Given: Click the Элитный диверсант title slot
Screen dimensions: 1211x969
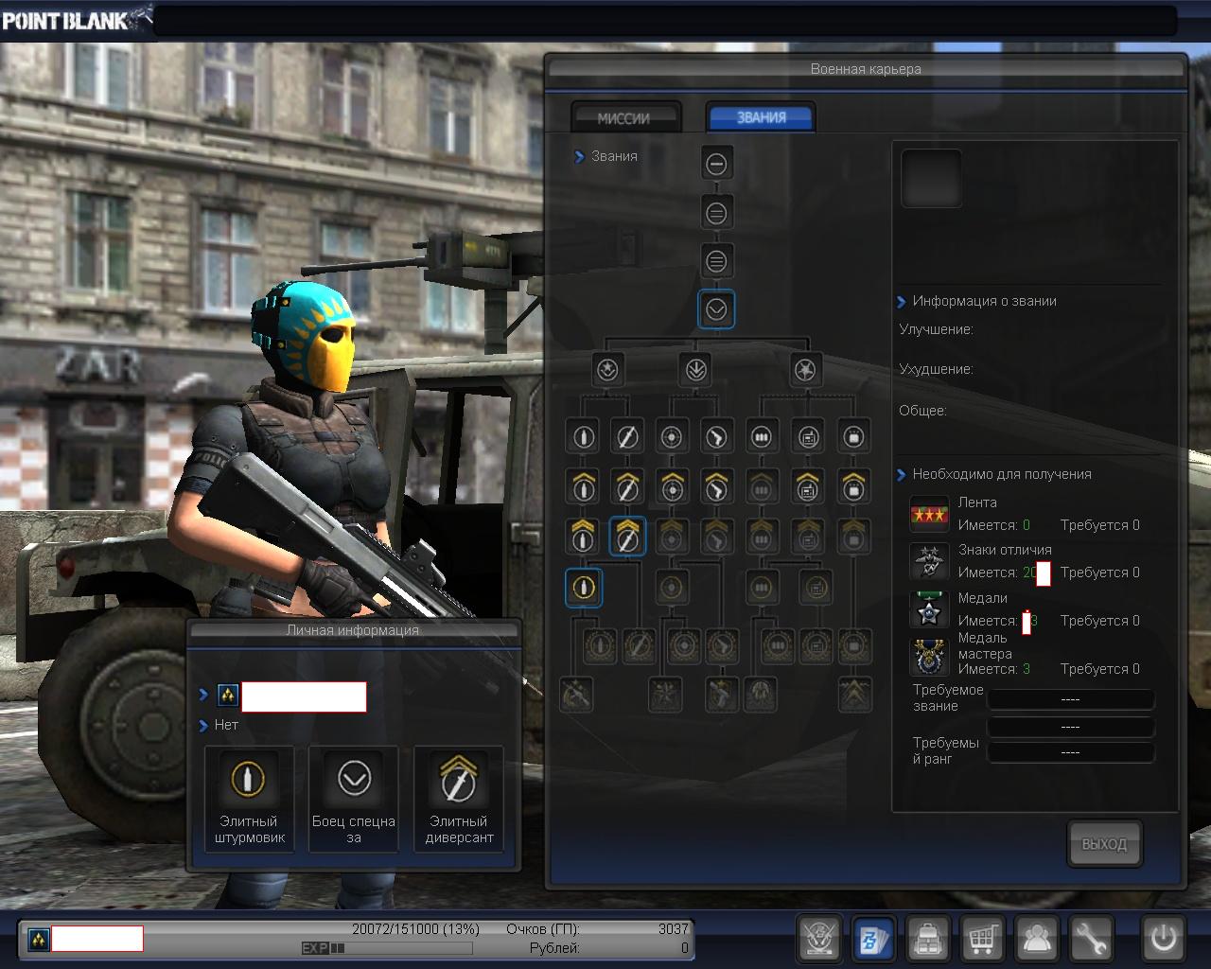Looking at the screenshot, I should (x=459, y=800).
